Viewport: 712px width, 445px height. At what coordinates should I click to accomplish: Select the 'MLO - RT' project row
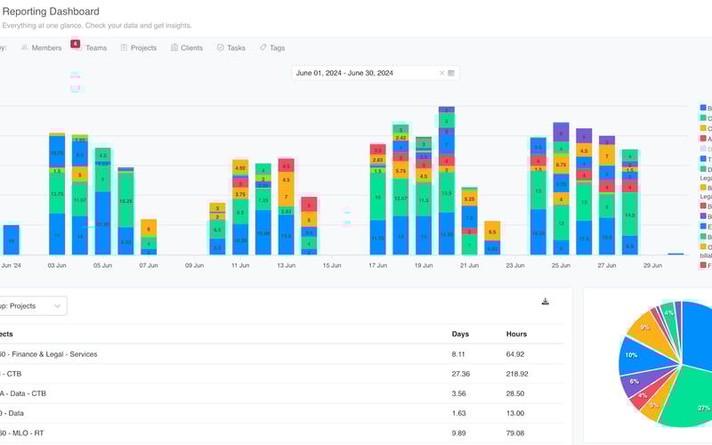coord(281,433)
